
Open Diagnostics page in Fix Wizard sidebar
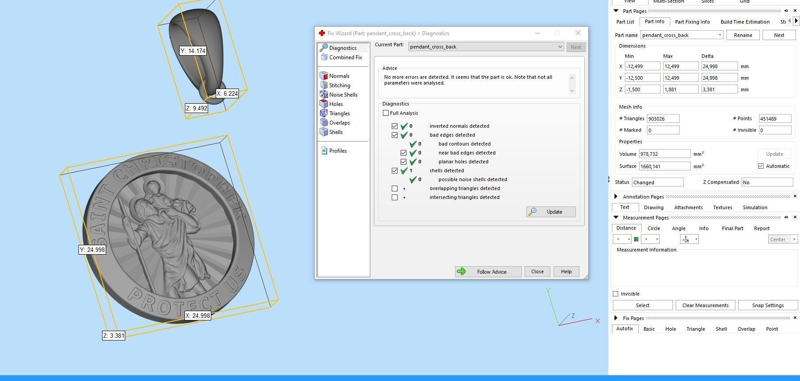click(343, 48)
